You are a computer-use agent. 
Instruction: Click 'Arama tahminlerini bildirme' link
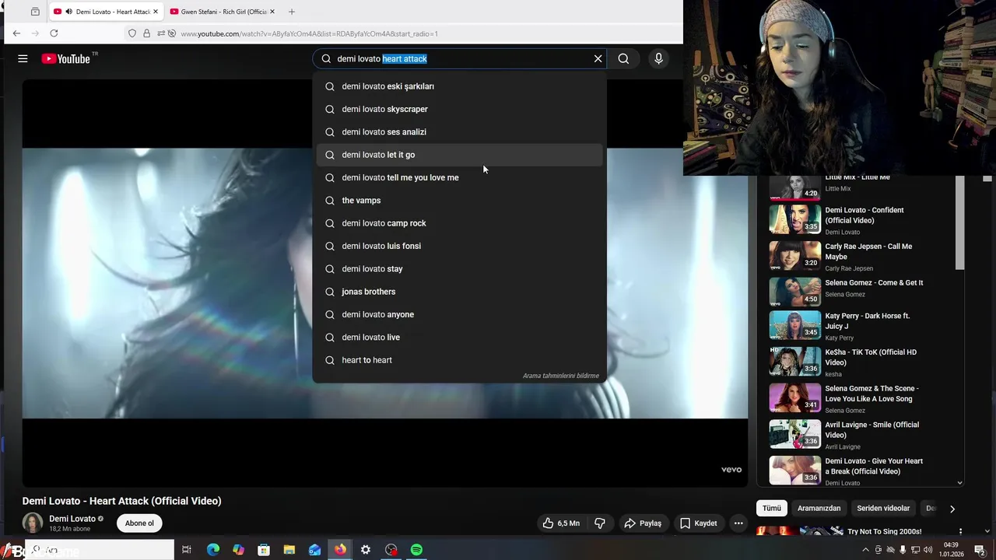(560, 376)
